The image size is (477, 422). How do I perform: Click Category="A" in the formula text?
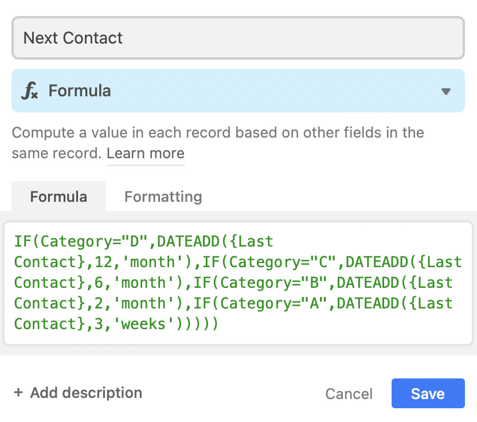tap(273, 304)
